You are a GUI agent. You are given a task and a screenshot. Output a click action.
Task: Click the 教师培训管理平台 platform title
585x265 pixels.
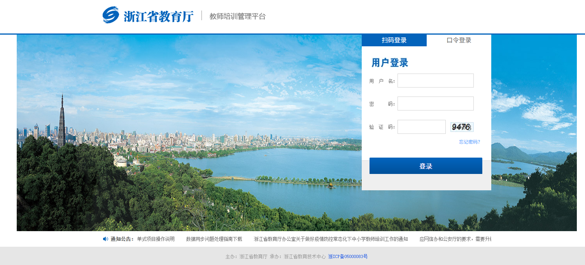[x=237, y=16]
